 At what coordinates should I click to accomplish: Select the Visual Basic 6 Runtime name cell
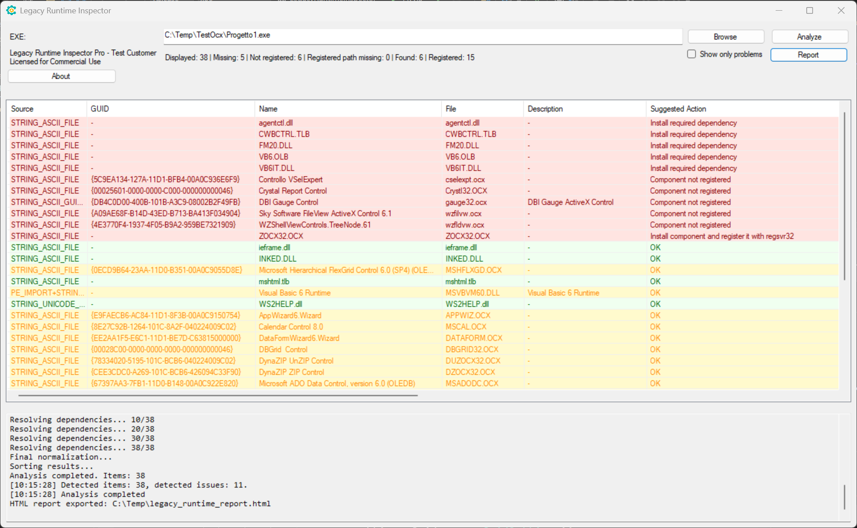point(295,293)
